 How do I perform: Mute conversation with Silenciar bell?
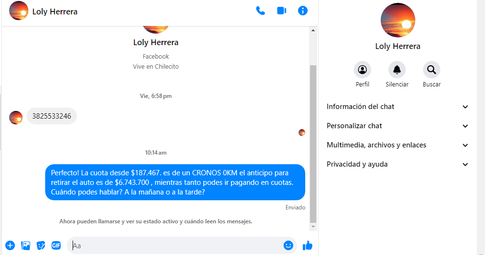coord(397,70)
